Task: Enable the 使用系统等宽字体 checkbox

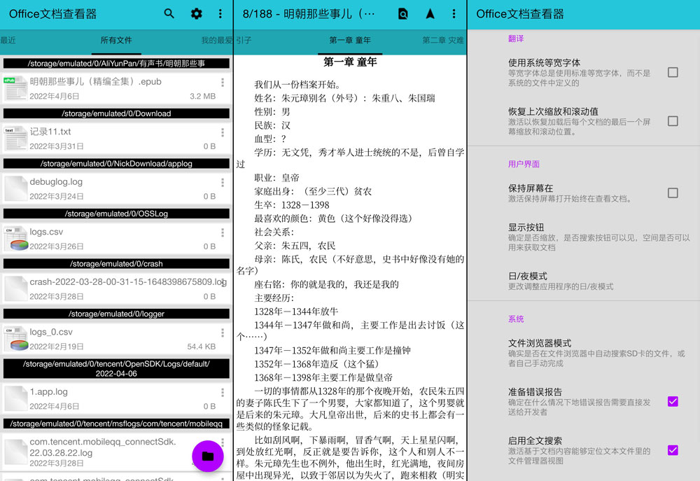Action: click(x=673, y=72)
